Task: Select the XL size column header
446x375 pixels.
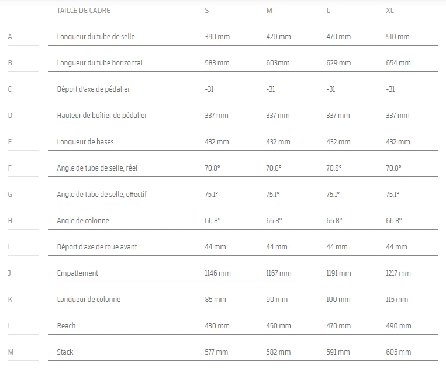Action: point(390,11)
